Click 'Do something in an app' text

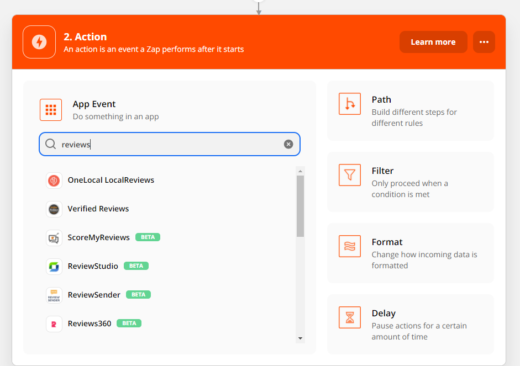pyautogui.click(x=115, y=116)
